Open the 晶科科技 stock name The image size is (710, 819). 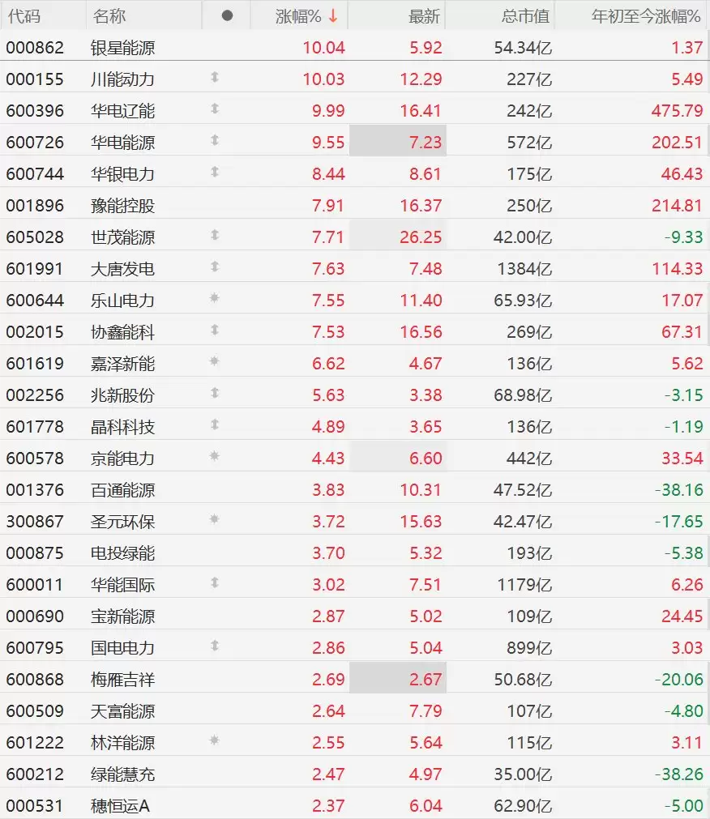pos(122,427)
